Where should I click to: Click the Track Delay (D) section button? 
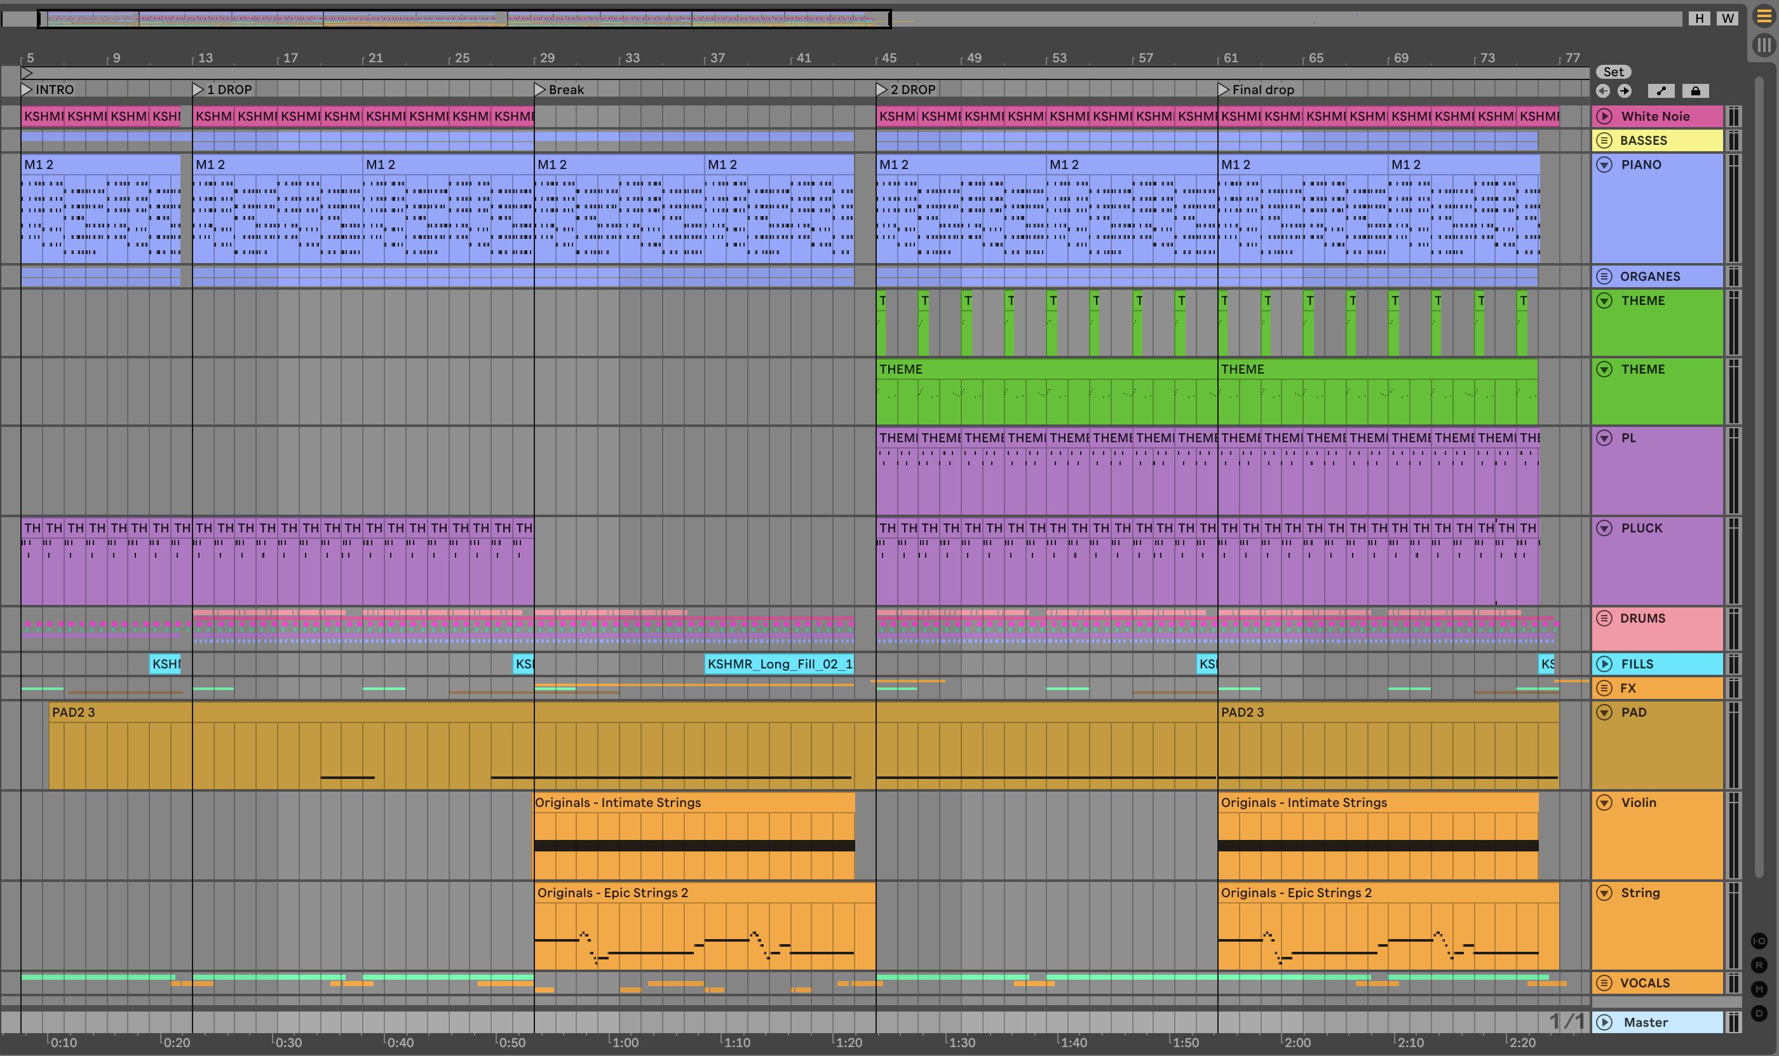[x=1759, y=1013]
